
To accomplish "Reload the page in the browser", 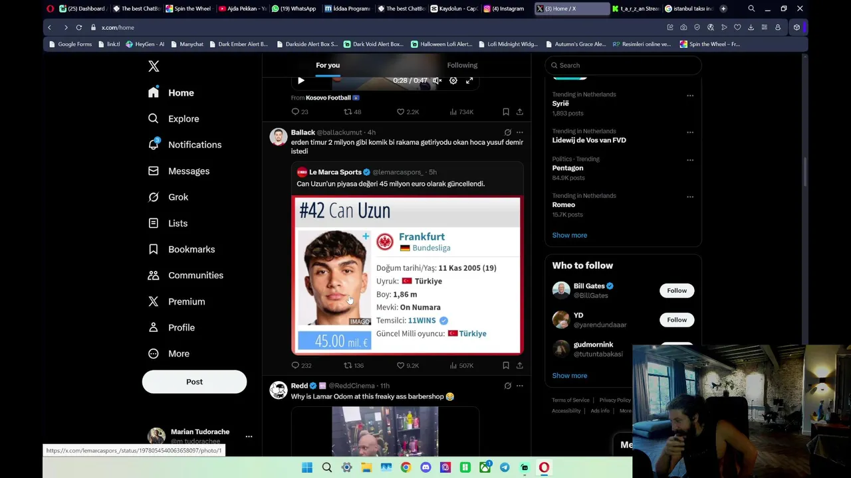I will click(78, 27).
